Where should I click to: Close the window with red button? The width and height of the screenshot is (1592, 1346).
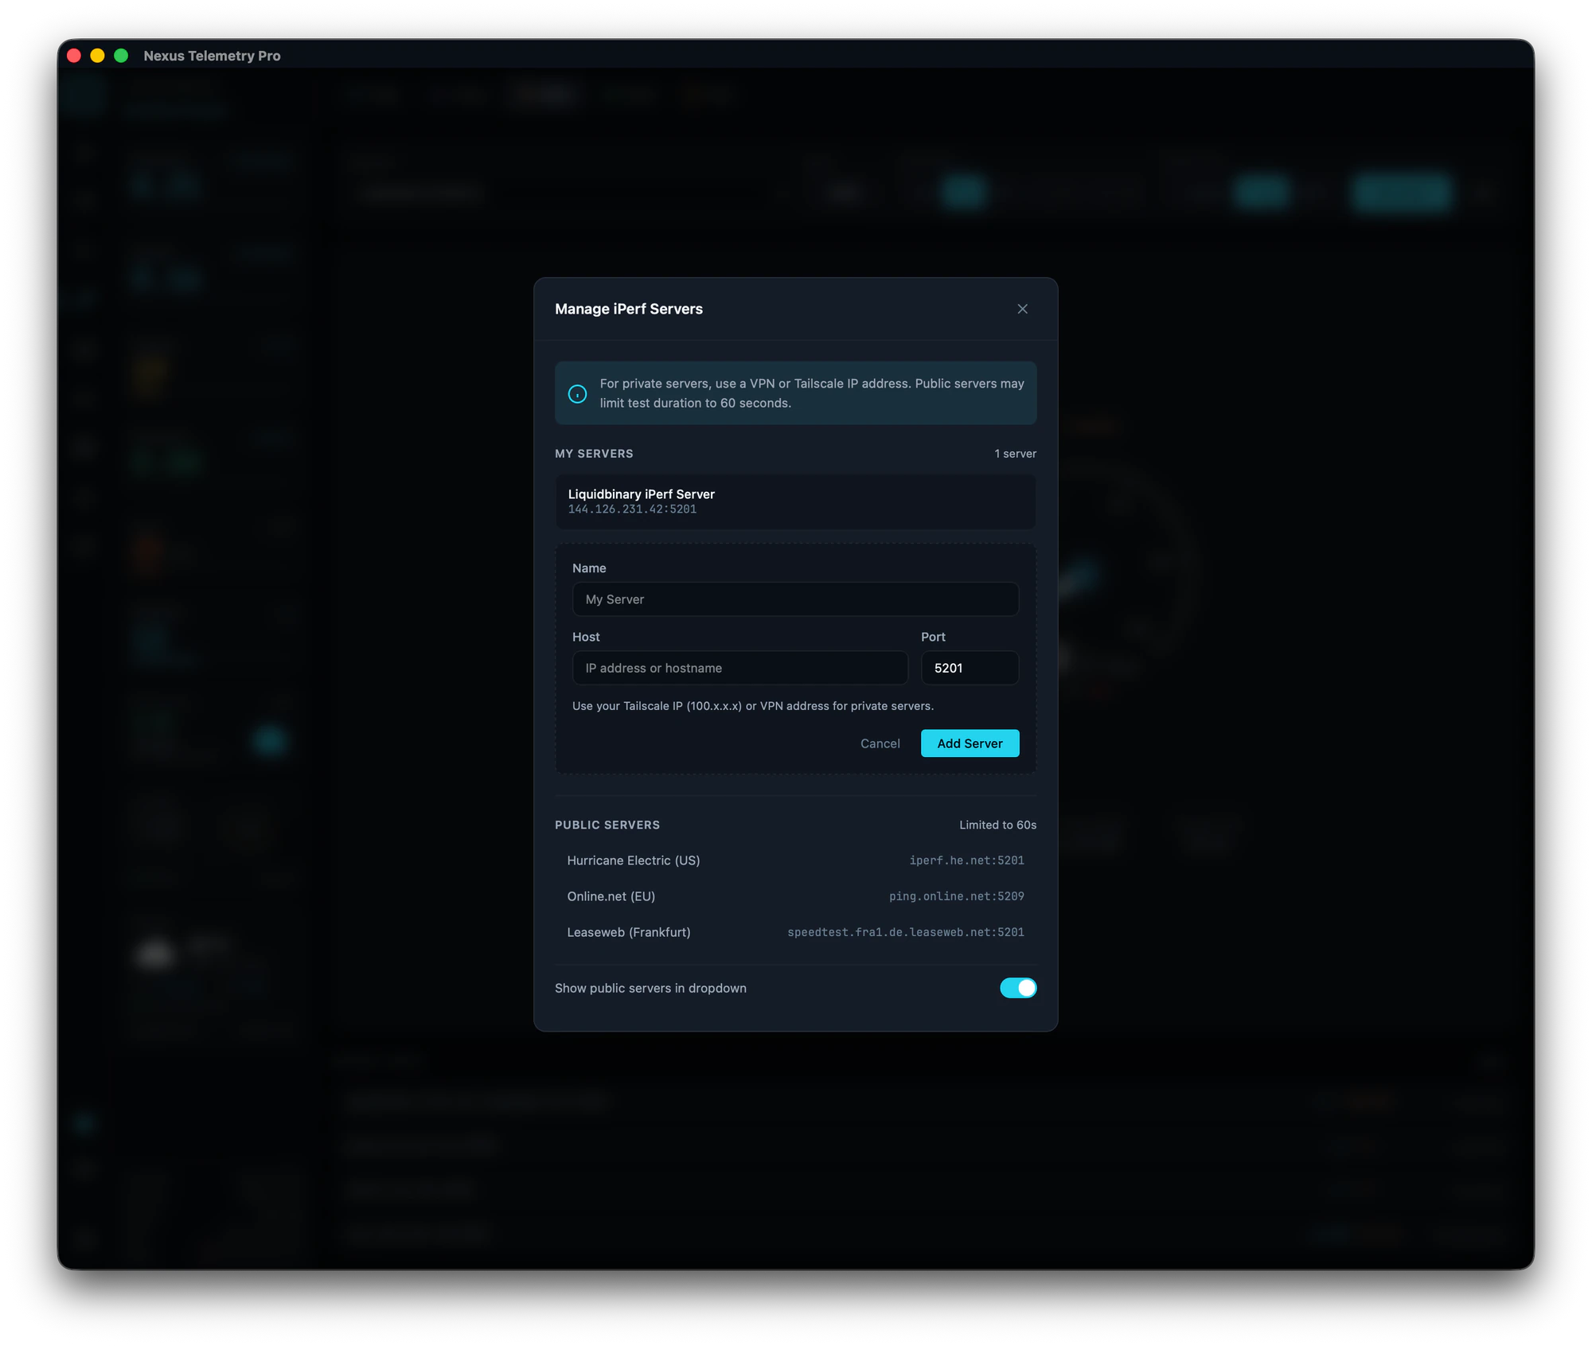(74, 56)
